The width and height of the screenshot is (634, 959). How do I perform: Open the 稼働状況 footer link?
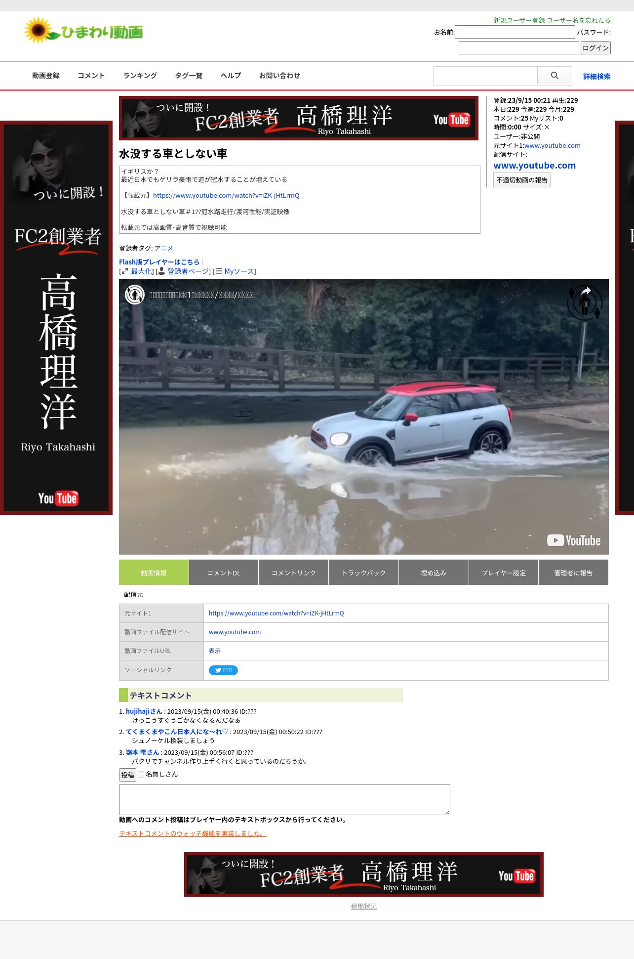(x=364, y=906)
